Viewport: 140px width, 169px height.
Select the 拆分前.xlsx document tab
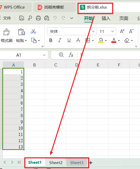pyautogui.click(x=95, y=7)
